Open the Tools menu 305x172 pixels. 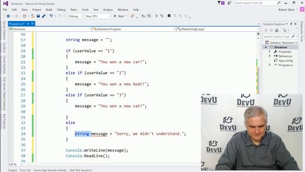85,10
